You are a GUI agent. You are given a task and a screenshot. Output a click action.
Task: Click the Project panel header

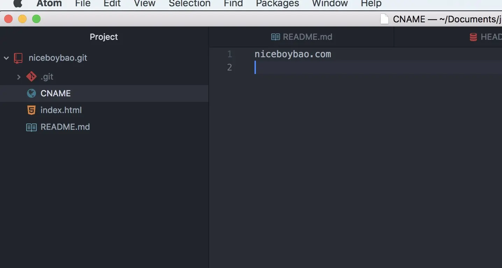[104, 37]
